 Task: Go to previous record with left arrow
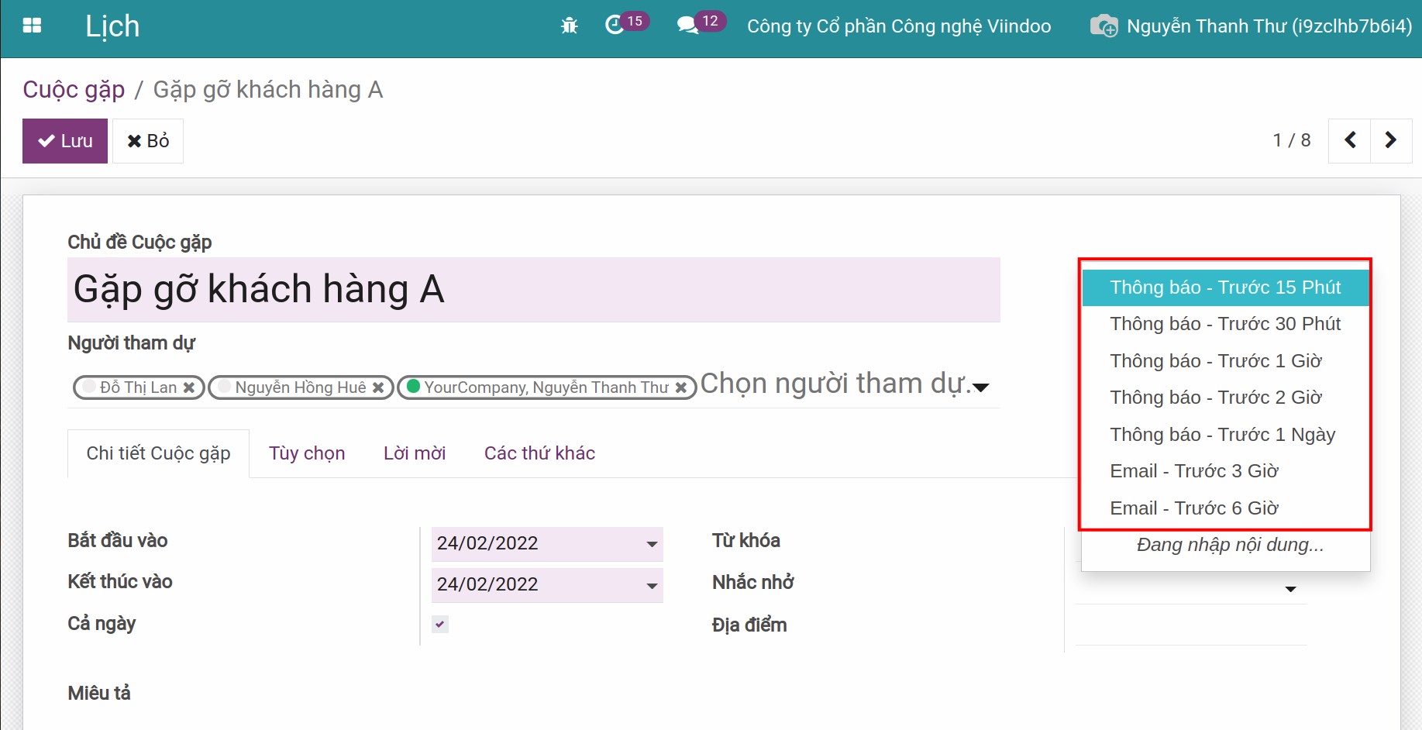click(x=1349, y=140)
